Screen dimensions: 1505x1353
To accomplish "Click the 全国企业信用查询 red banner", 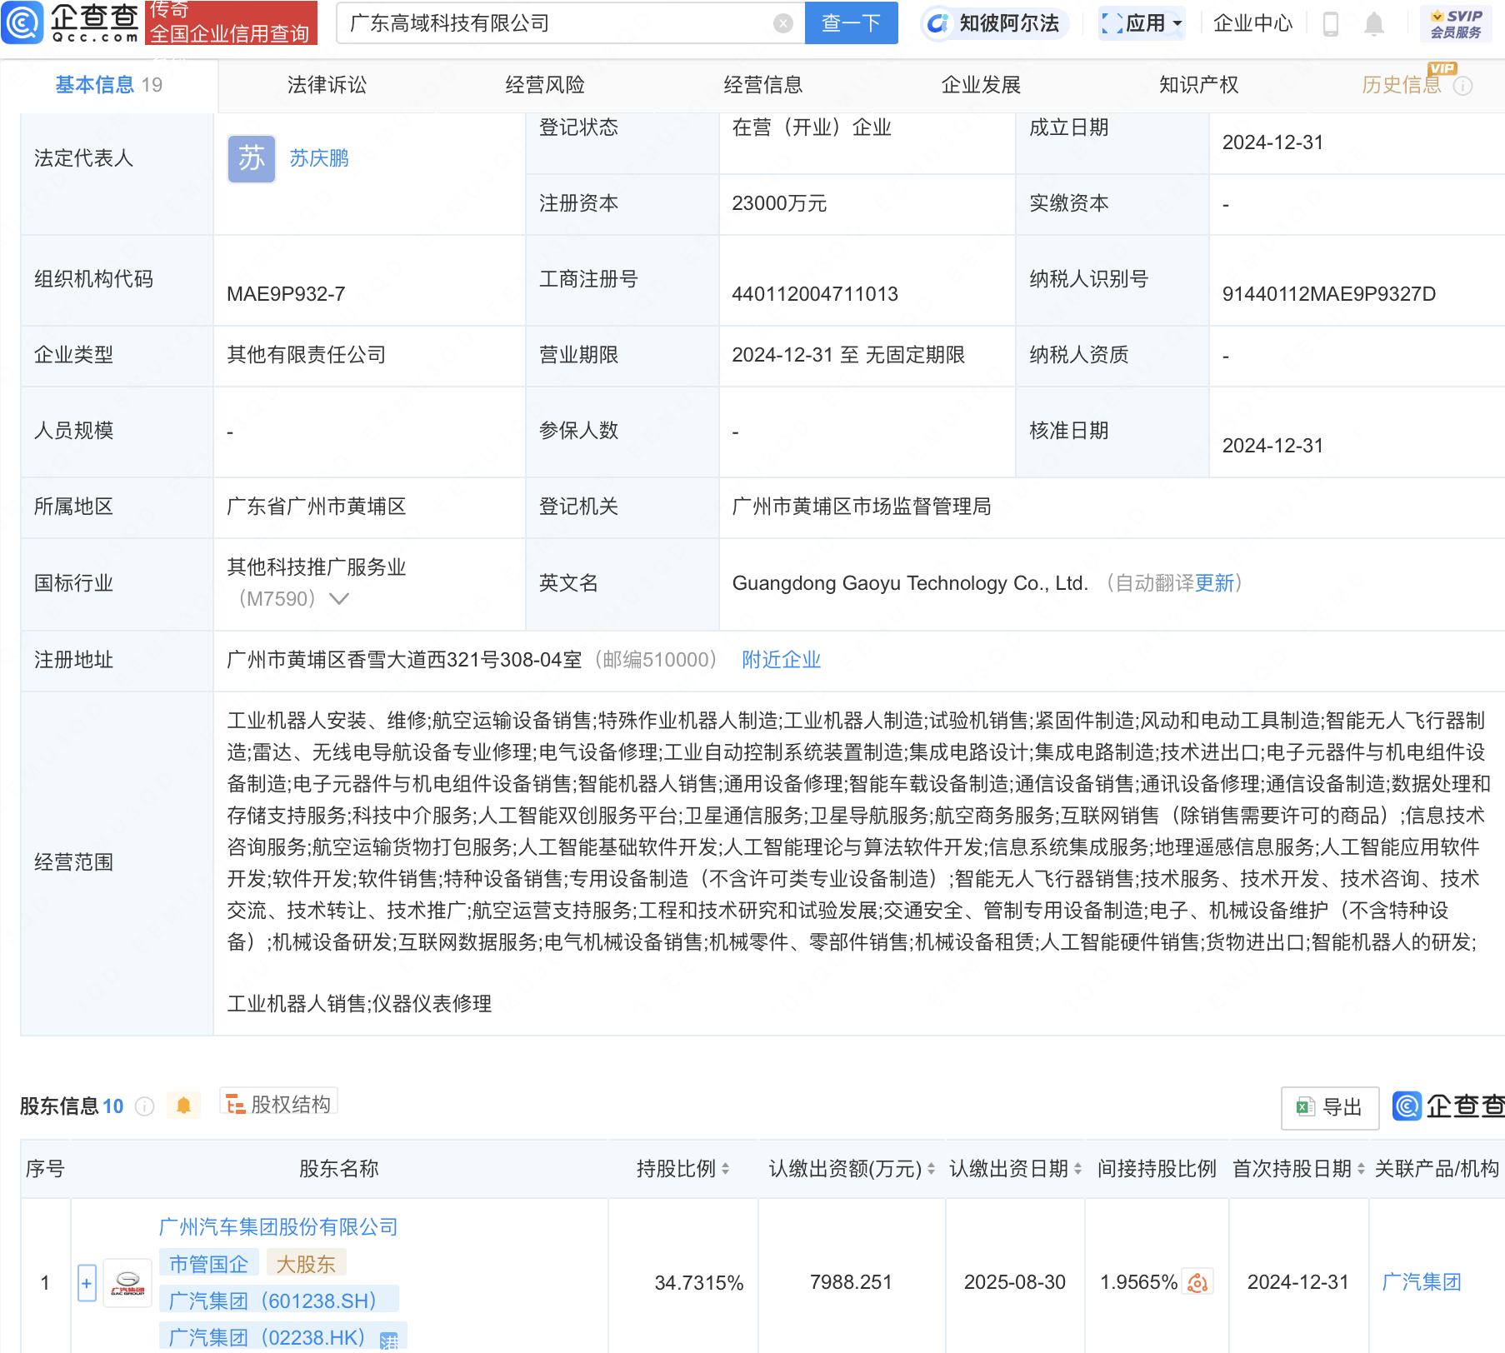I will [x=231, y=23].
